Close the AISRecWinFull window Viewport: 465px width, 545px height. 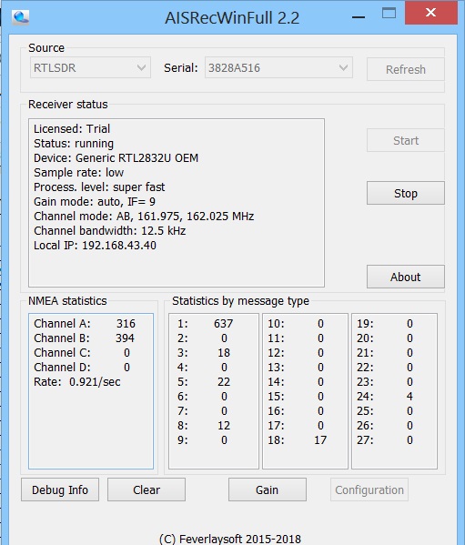tap(431, 14)
